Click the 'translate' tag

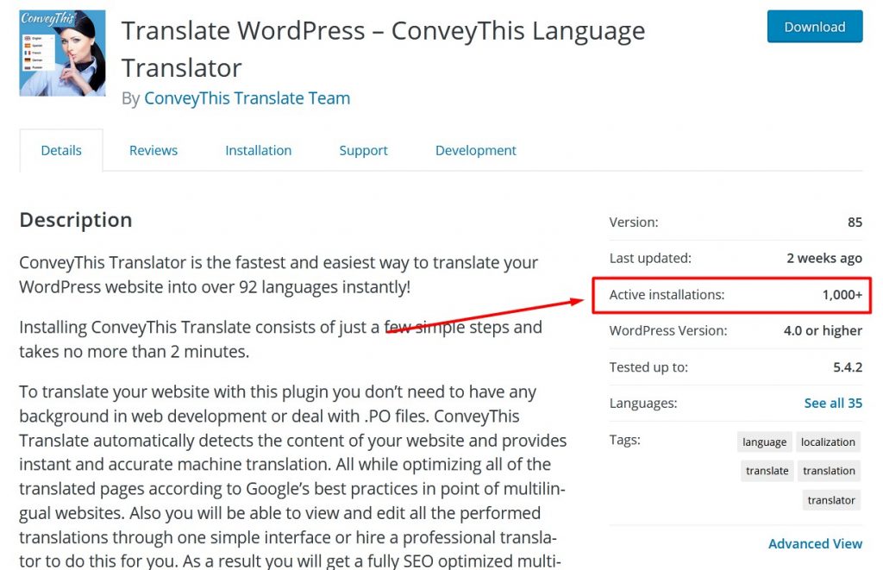tap(767, 471)
